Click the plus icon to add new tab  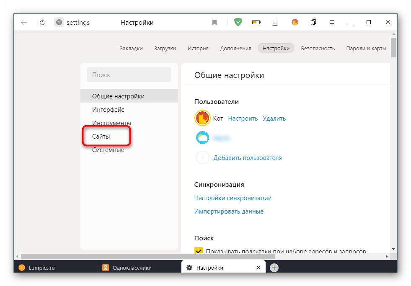tap(274, 268)
